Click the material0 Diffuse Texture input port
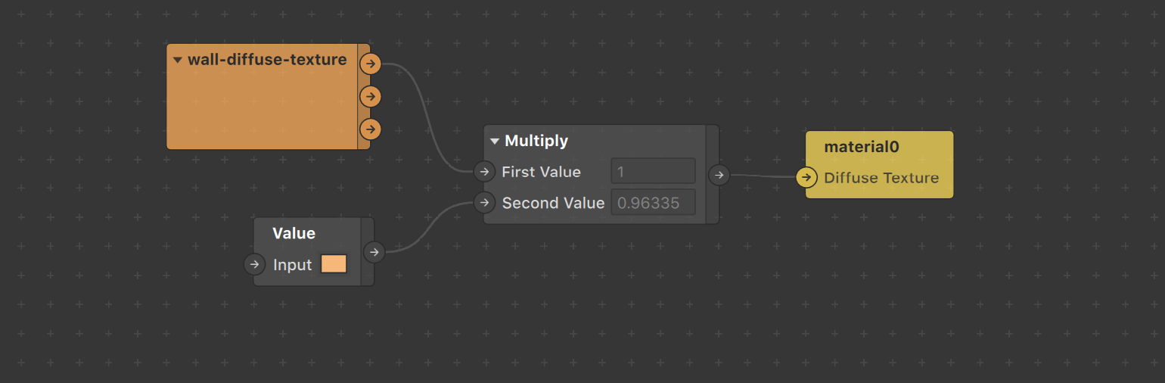1165x383 pixels. [807, 178]
